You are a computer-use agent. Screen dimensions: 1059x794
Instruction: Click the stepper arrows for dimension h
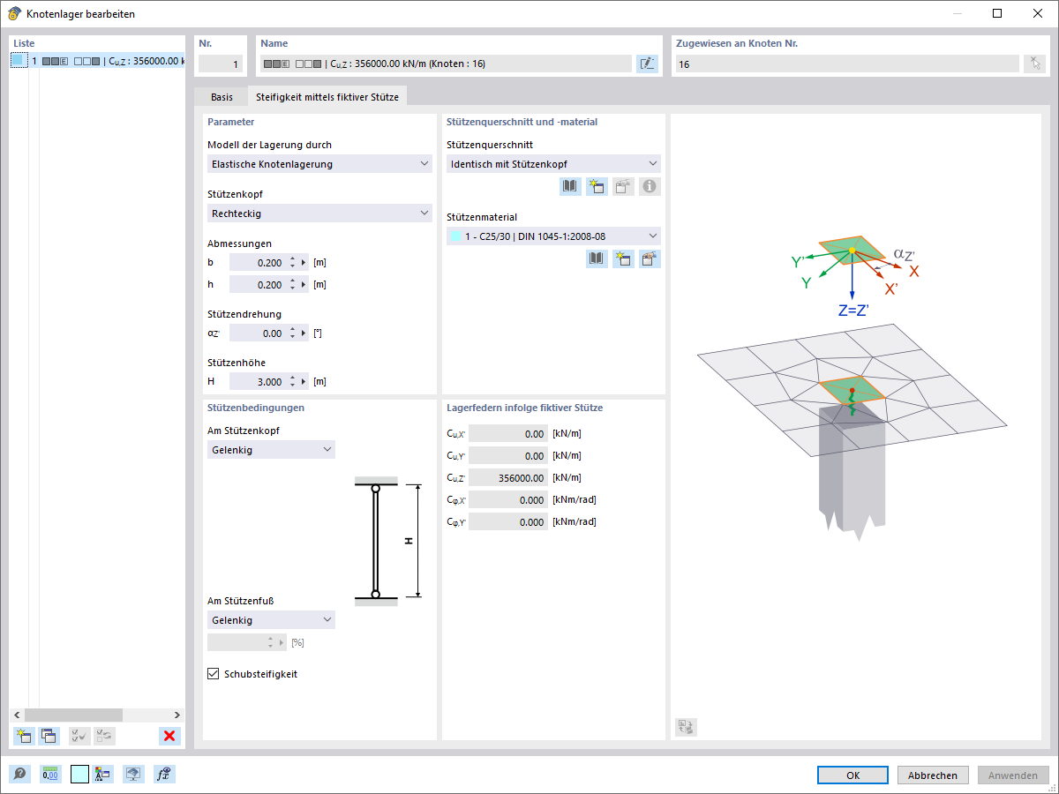[293, 284]
